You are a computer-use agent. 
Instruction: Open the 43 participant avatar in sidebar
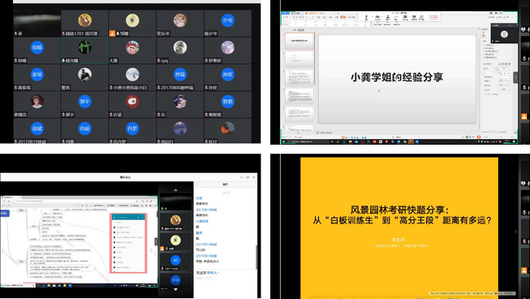point(175,260)
